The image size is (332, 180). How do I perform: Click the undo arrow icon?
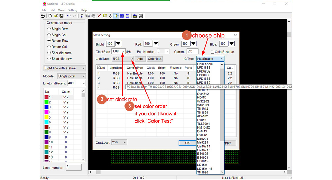pyautogui.click(x=68, y=16)
